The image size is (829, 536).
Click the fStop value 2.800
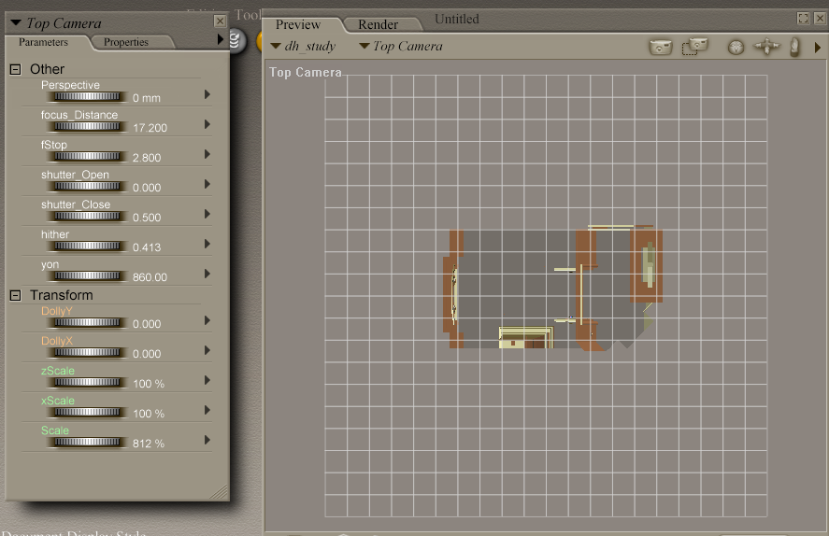point(148,158)
